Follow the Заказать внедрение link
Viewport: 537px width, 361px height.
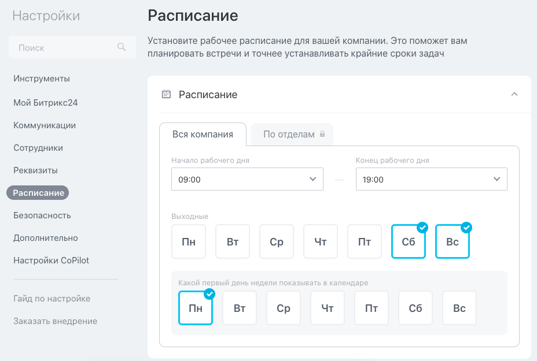(55, 321)
